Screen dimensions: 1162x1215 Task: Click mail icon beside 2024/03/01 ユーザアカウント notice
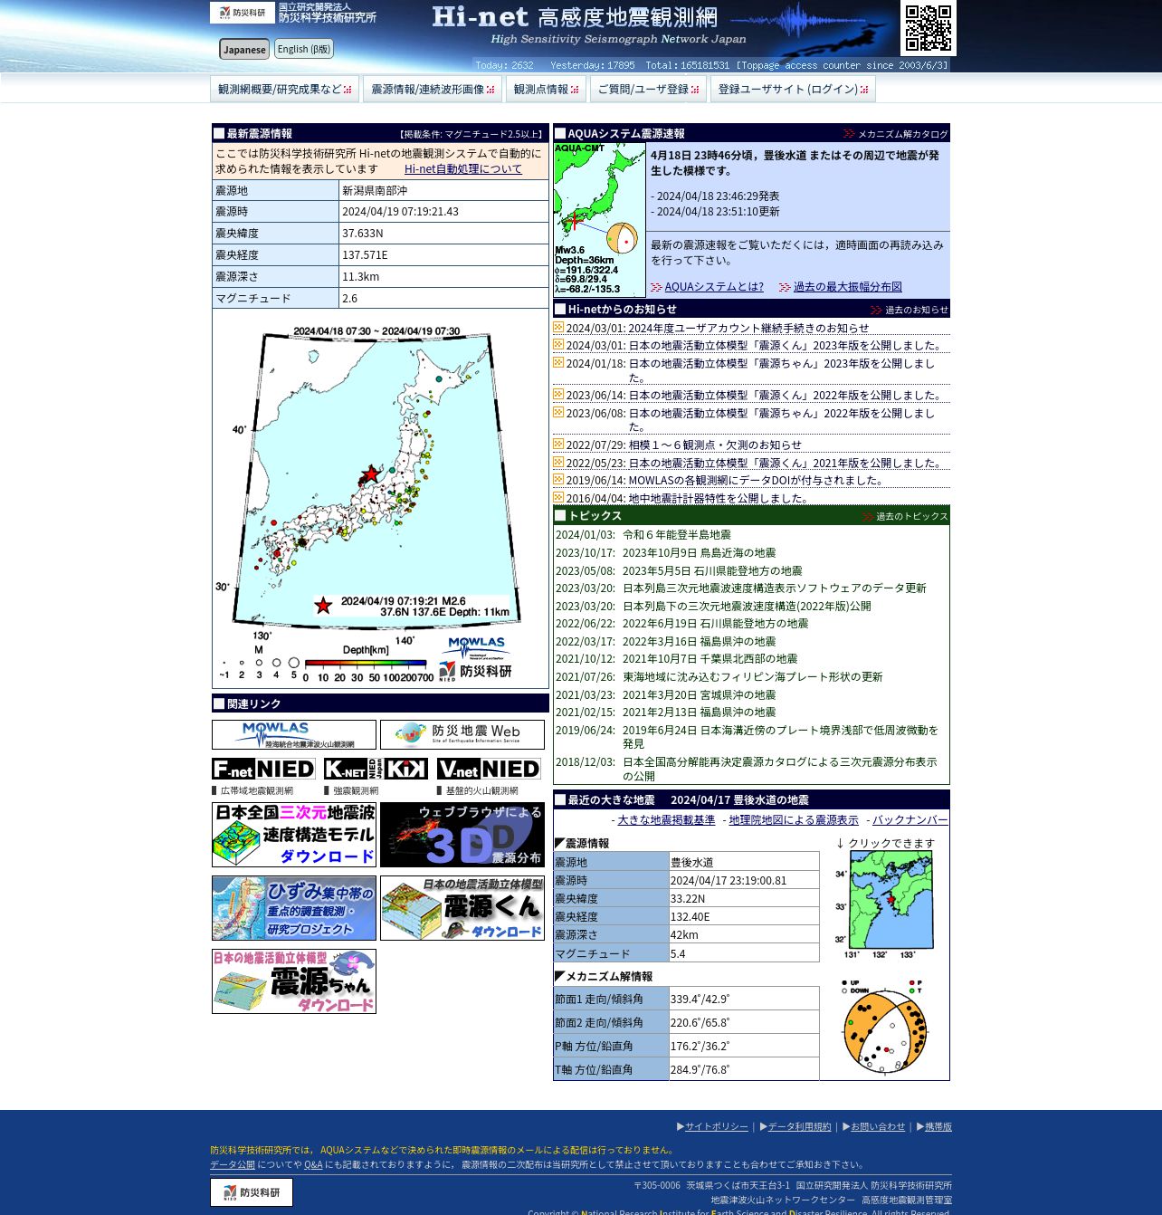[558, 327]
